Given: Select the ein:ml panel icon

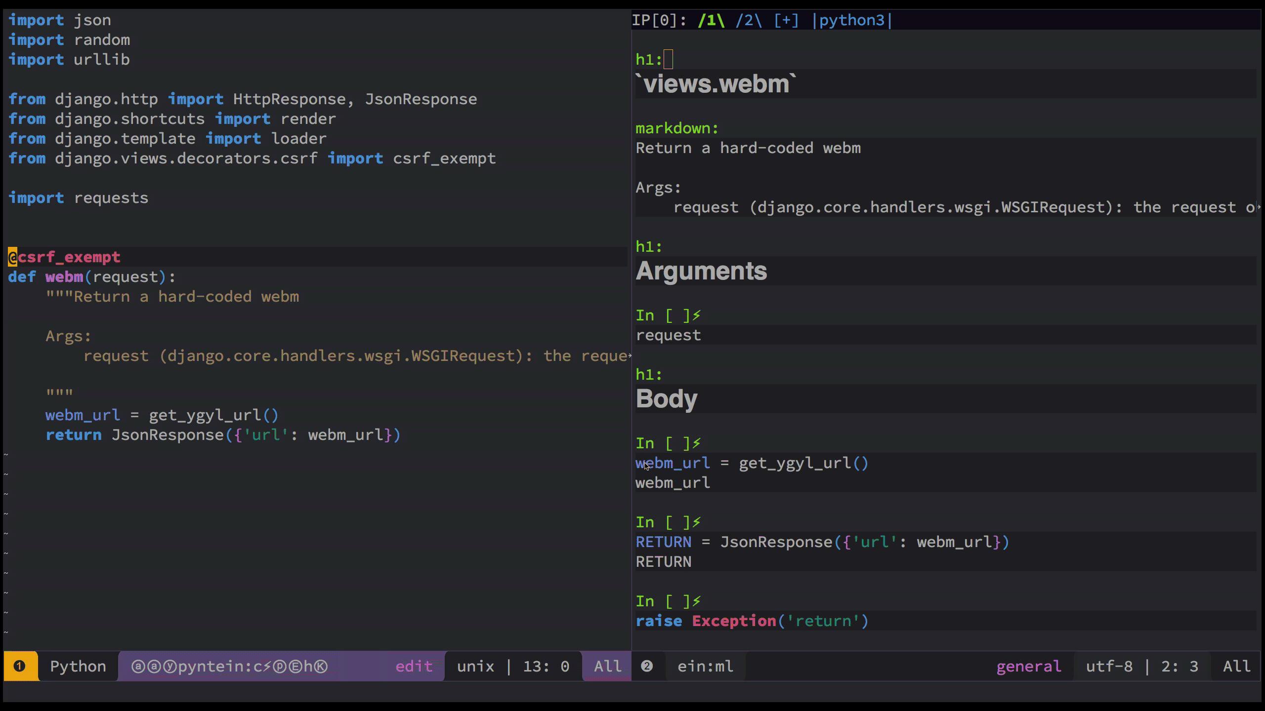Looking at the screenshot, I should (x=645, y=666).
